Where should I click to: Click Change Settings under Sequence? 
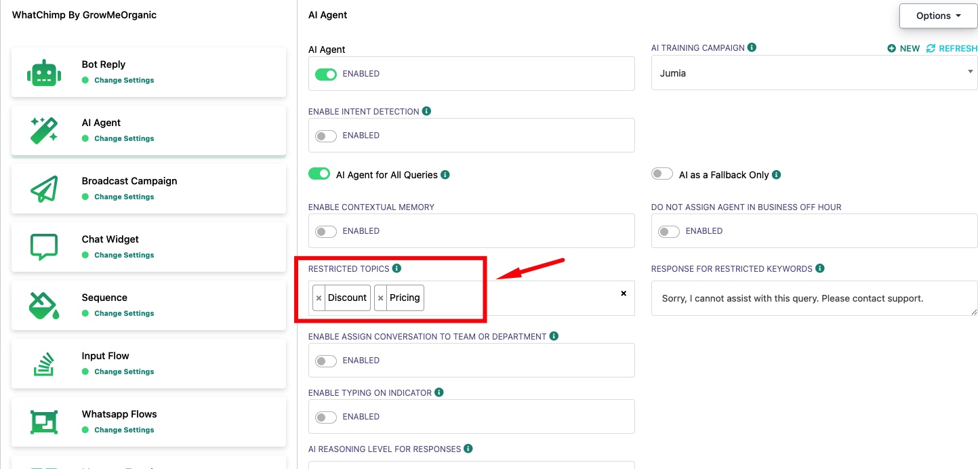124,313
